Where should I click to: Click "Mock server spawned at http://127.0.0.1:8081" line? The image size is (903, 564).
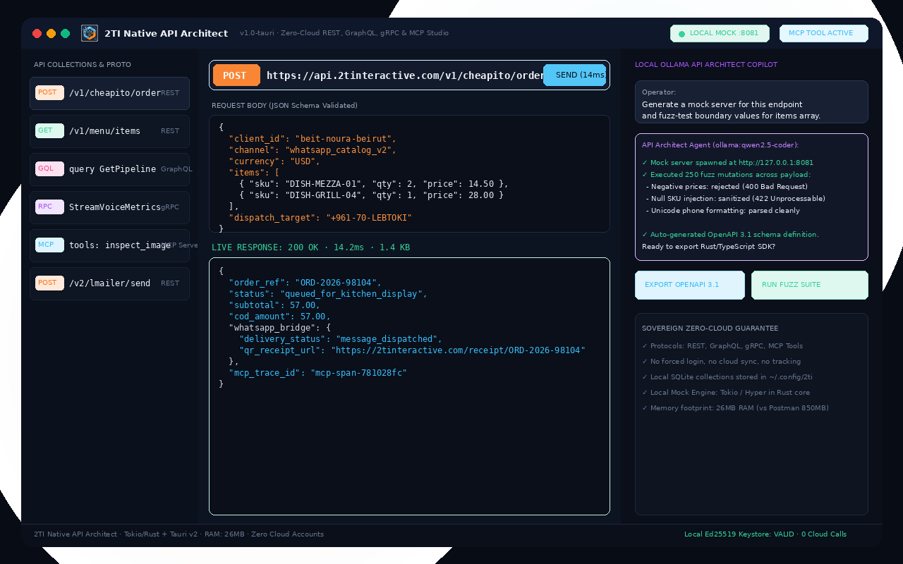(x=727, y=163)
